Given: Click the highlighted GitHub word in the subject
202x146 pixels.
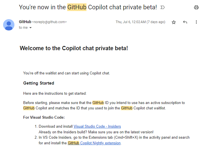Looking at the screenshot, I should point(77,7).
